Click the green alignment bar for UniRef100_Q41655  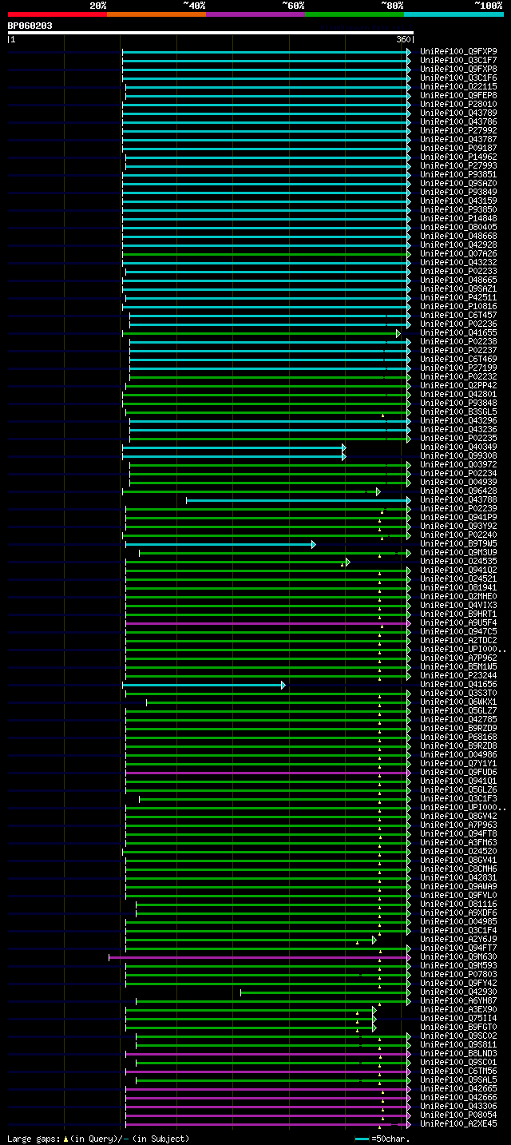pyautogui.click(x=259, y=332)
